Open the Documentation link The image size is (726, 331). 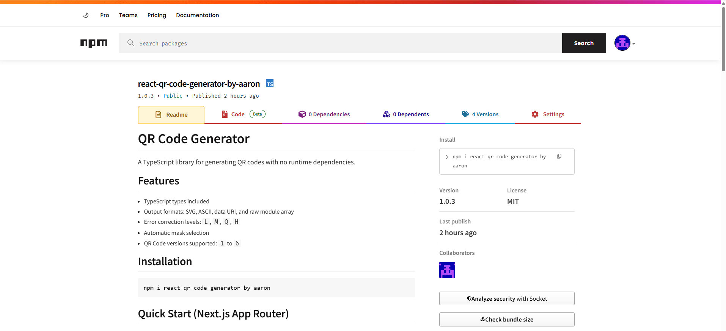click(198, 15)
